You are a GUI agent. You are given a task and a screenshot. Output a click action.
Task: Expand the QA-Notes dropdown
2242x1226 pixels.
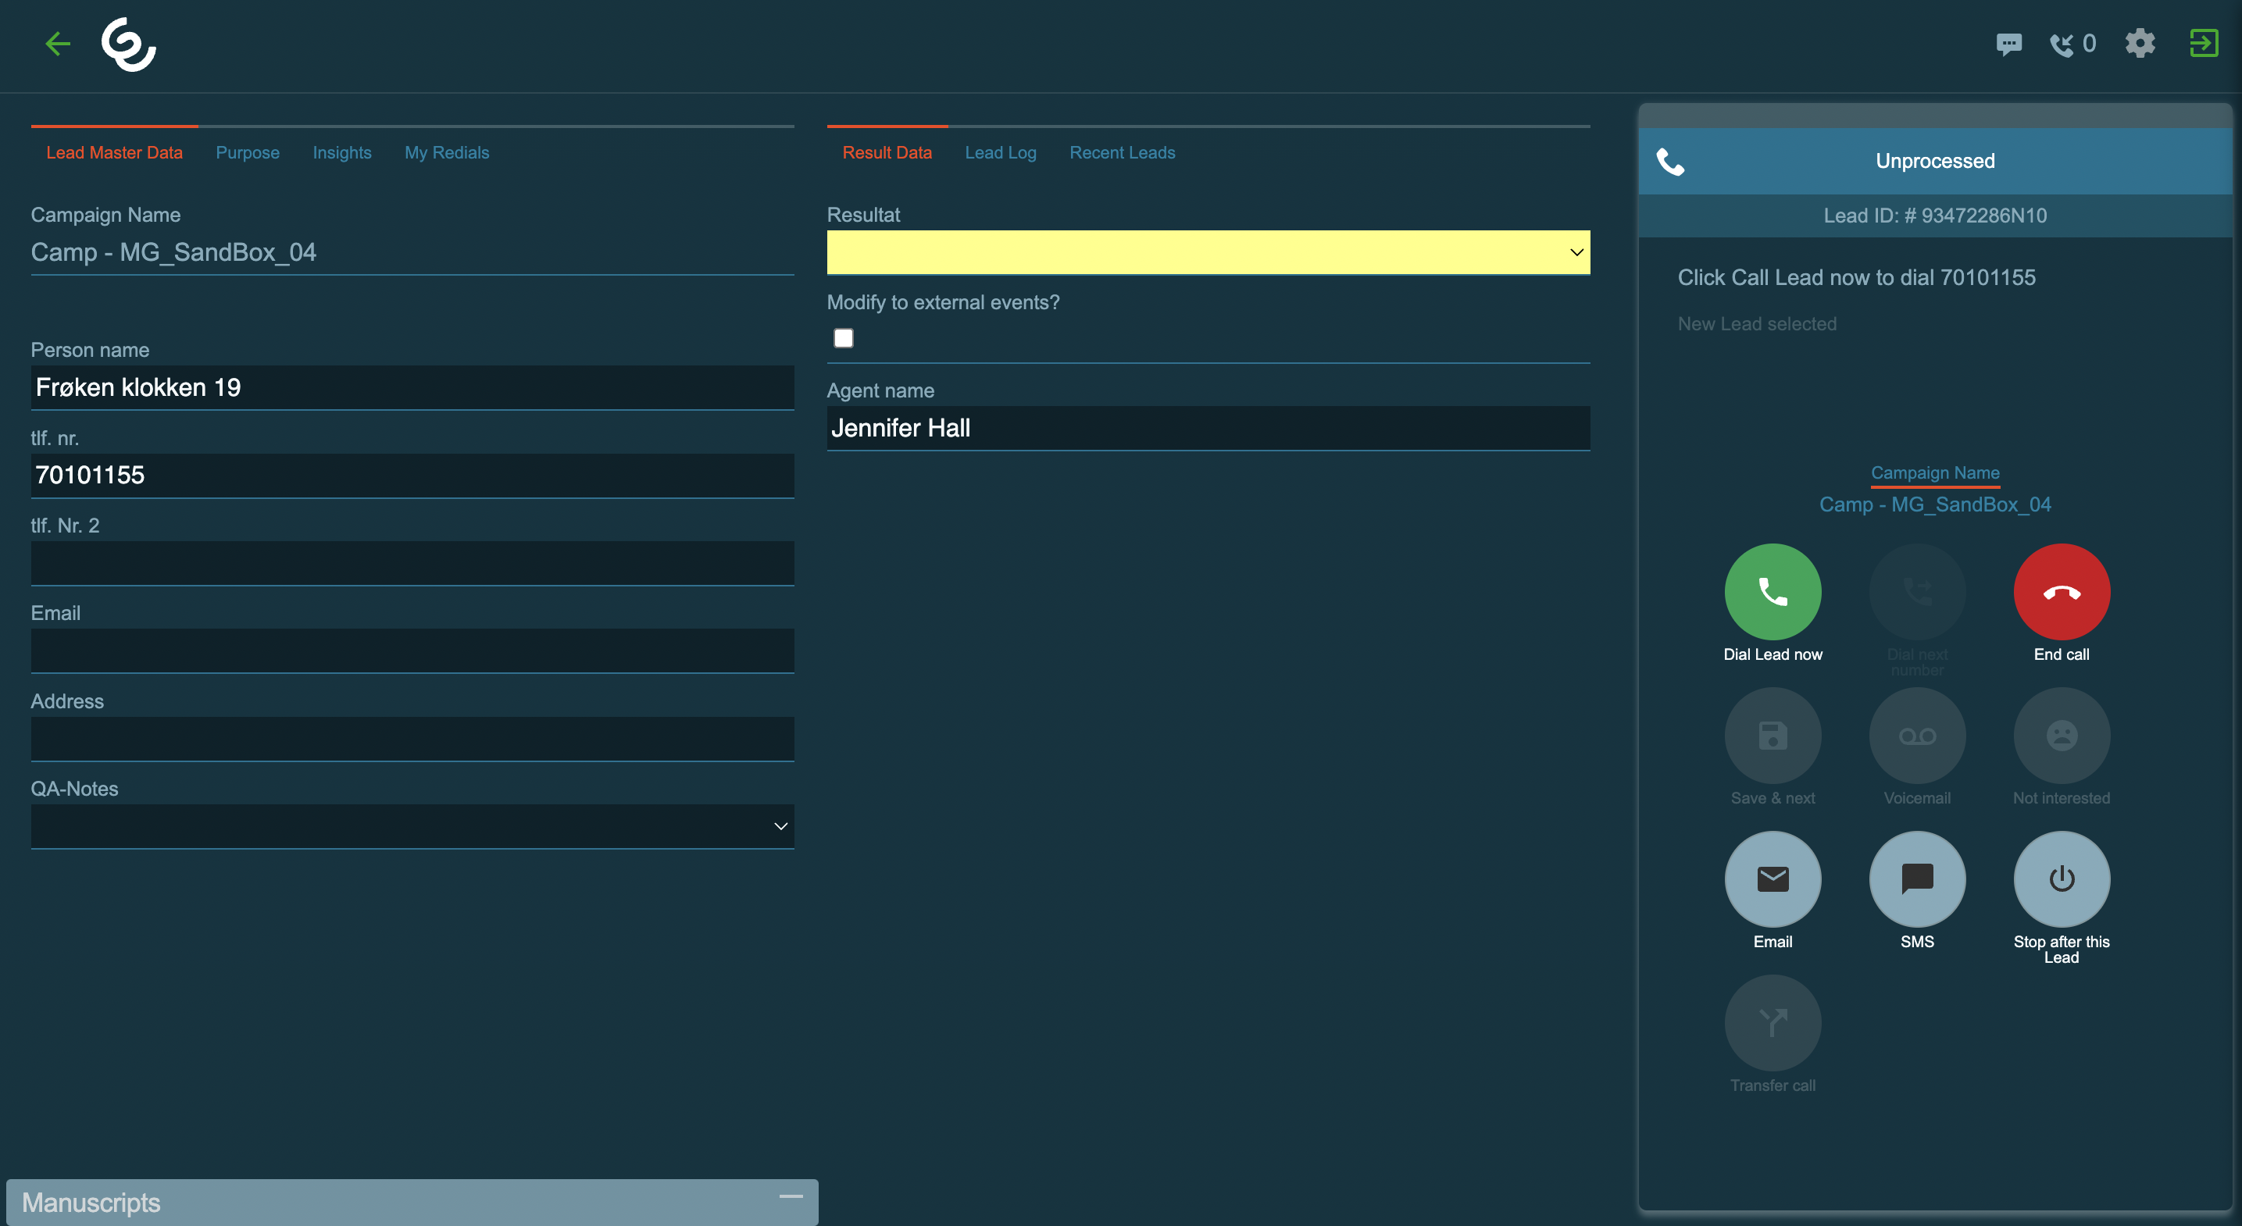[412, 825]
